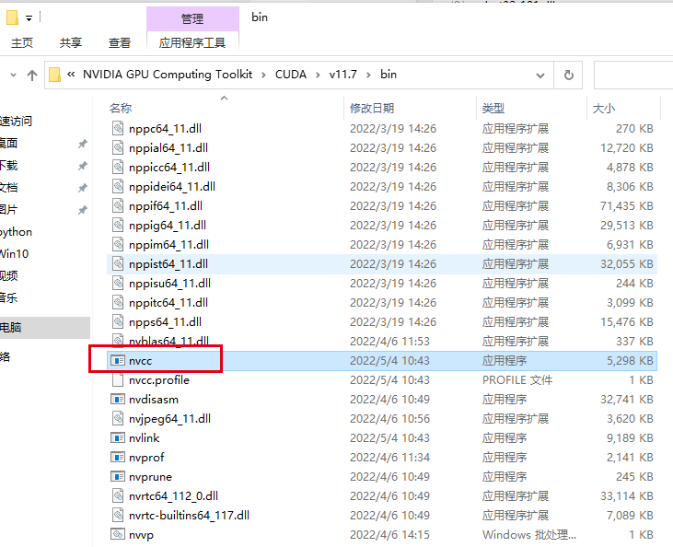This screenshot has width=673, height=547.
Task: Open python folder in the navigation pane
Action: coord(16,232)
